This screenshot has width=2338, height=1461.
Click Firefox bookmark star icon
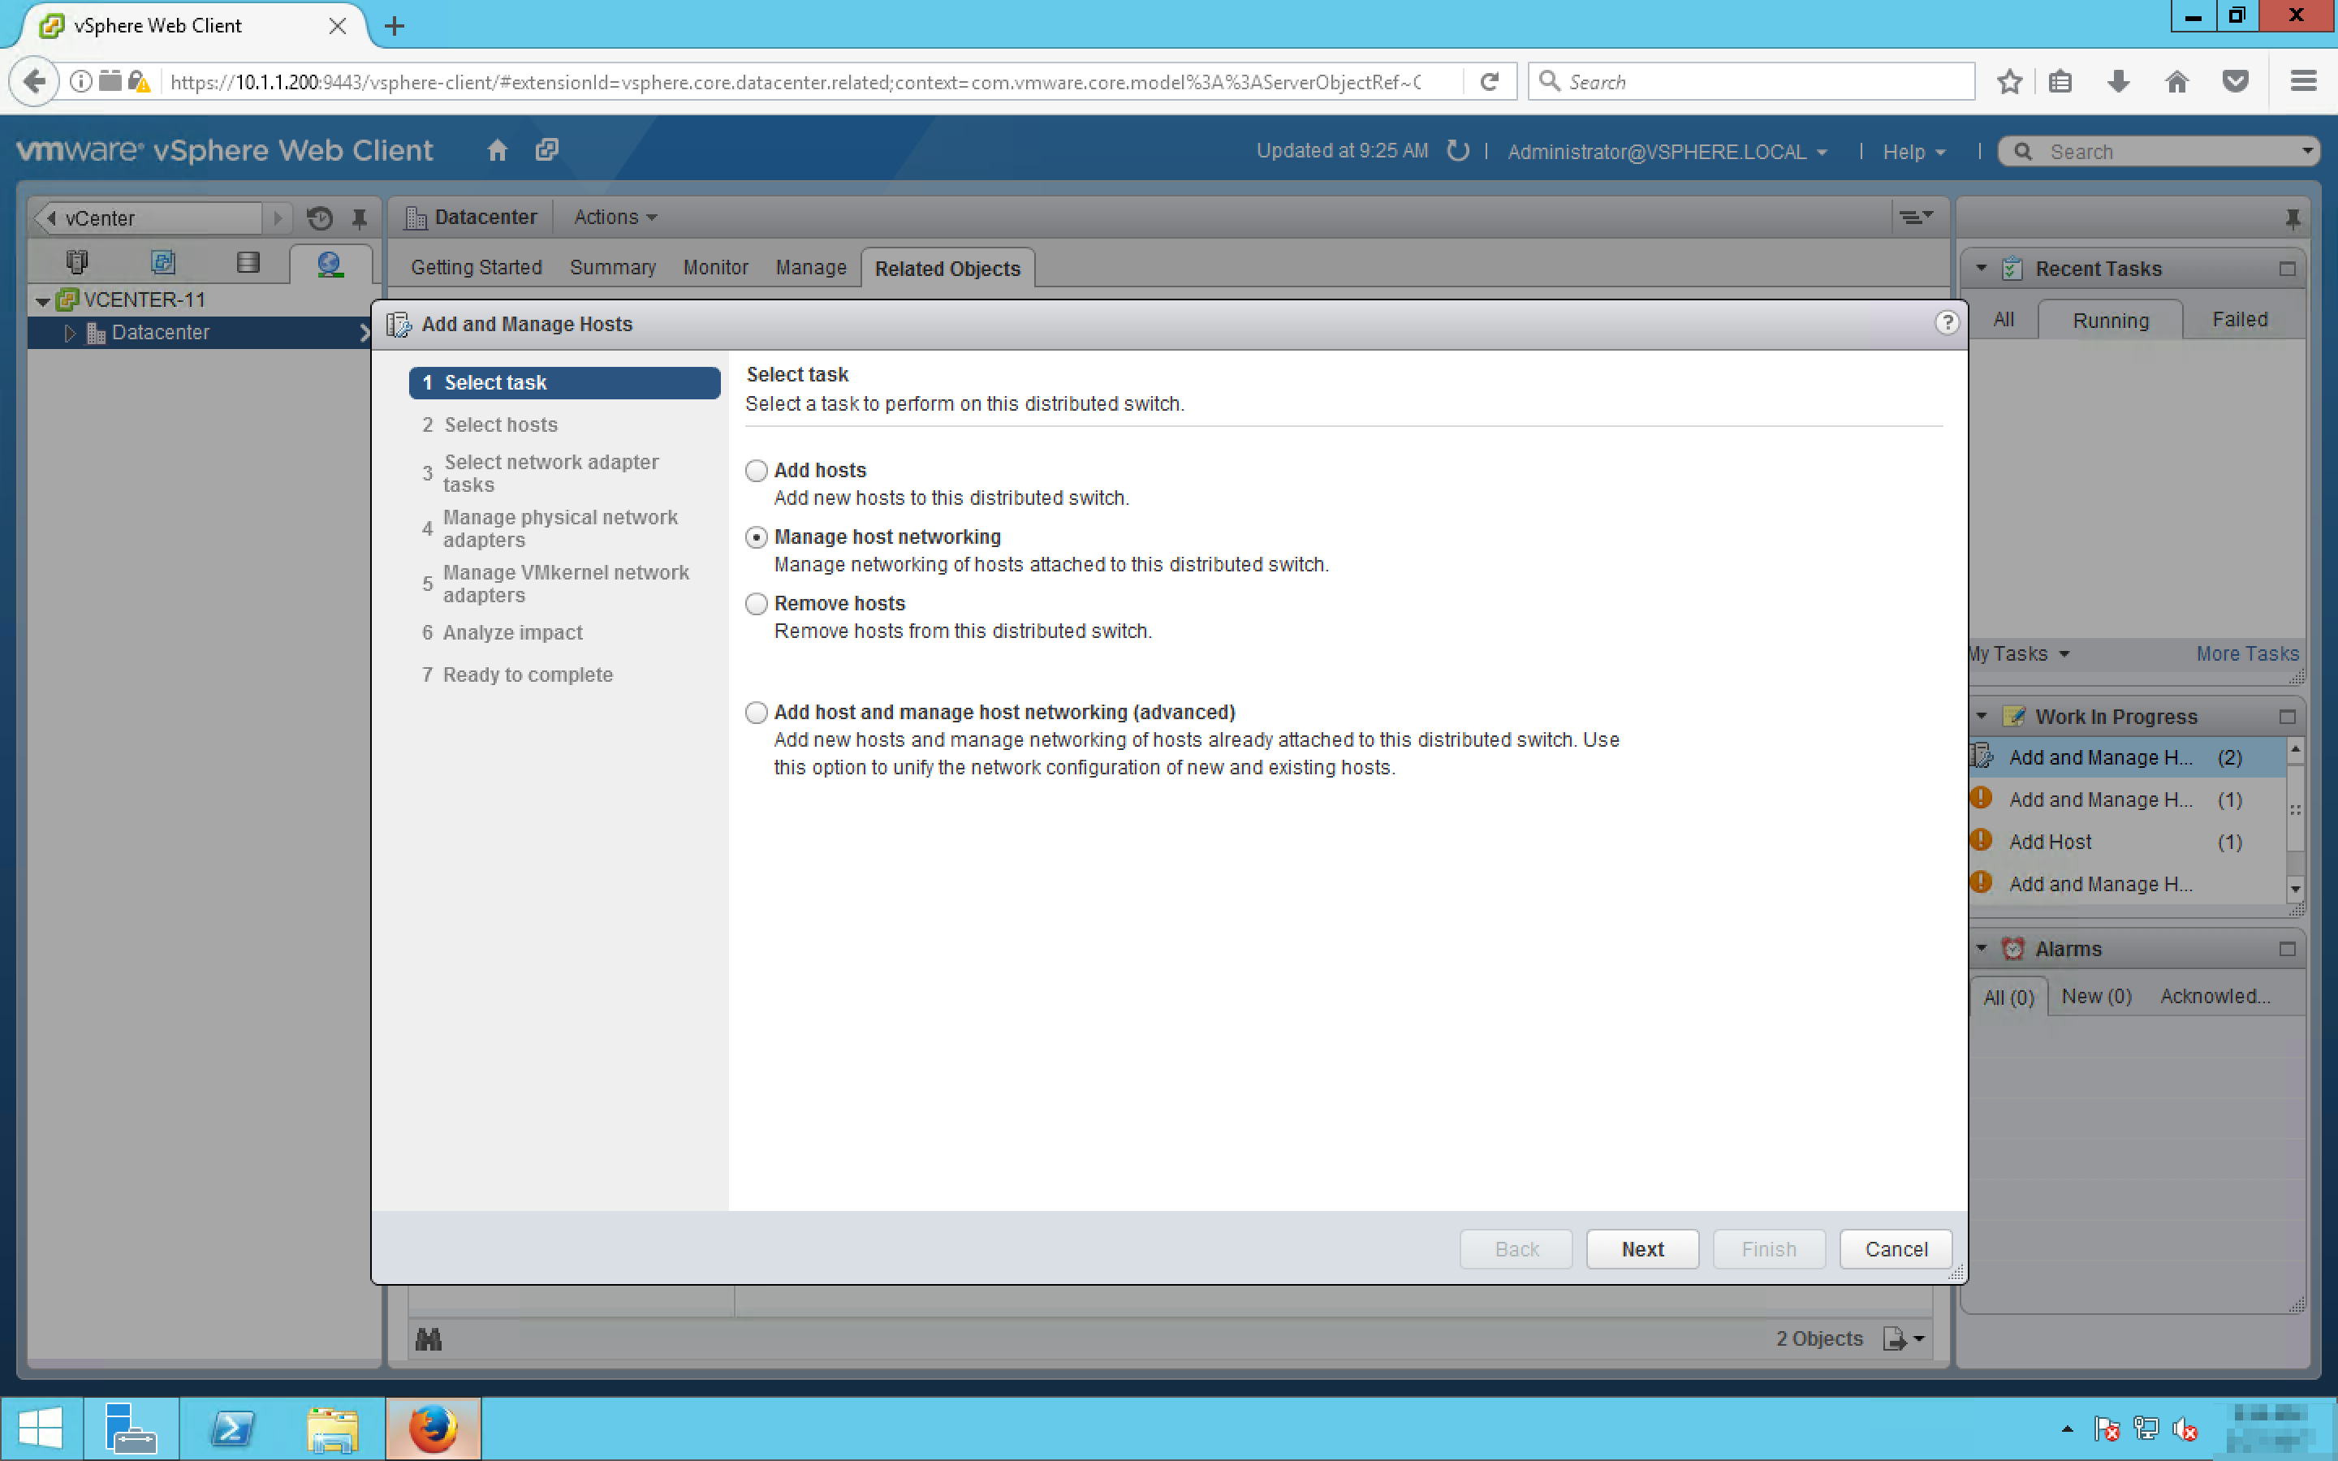(2008, 82)
